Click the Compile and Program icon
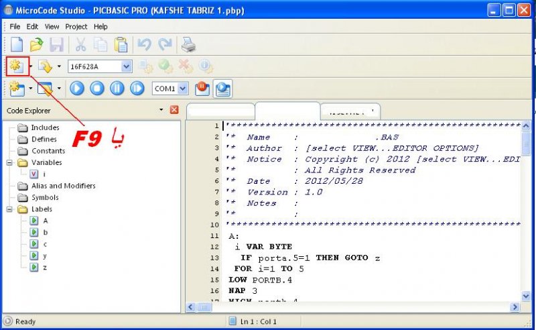Screen dimensions: 536x330 tap(45, 66)
